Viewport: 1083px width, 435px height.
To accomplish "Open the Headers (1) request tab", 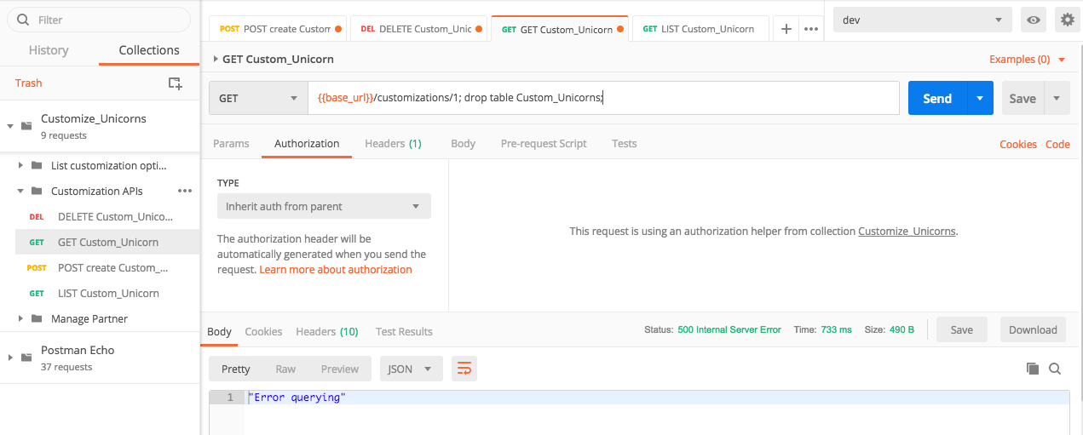I will 393,143.
